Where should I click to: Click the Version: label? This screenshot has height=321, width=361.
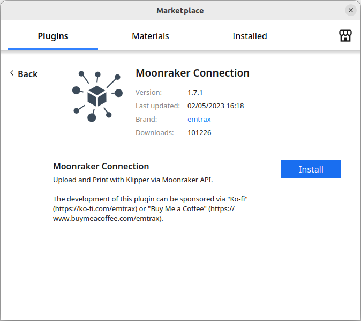point(148,93)
